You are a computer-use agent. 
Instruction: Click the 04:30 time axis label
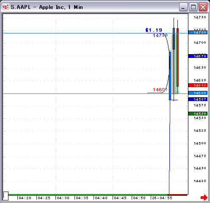click(x=63, y=198)
